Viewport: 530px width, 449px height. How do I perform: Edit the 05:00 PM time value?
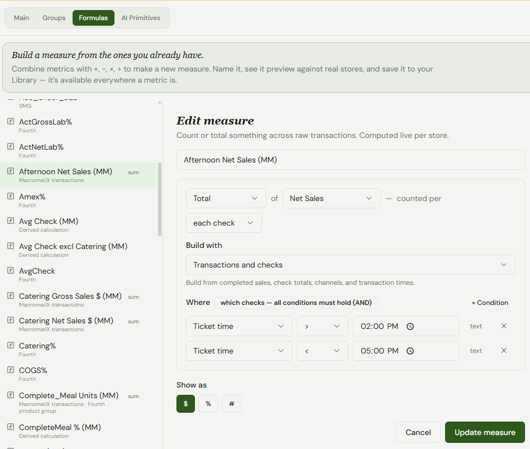[379, 351]
